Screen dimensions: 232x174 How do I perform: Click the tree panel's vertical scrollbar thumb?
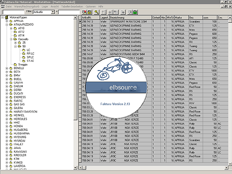75,70
